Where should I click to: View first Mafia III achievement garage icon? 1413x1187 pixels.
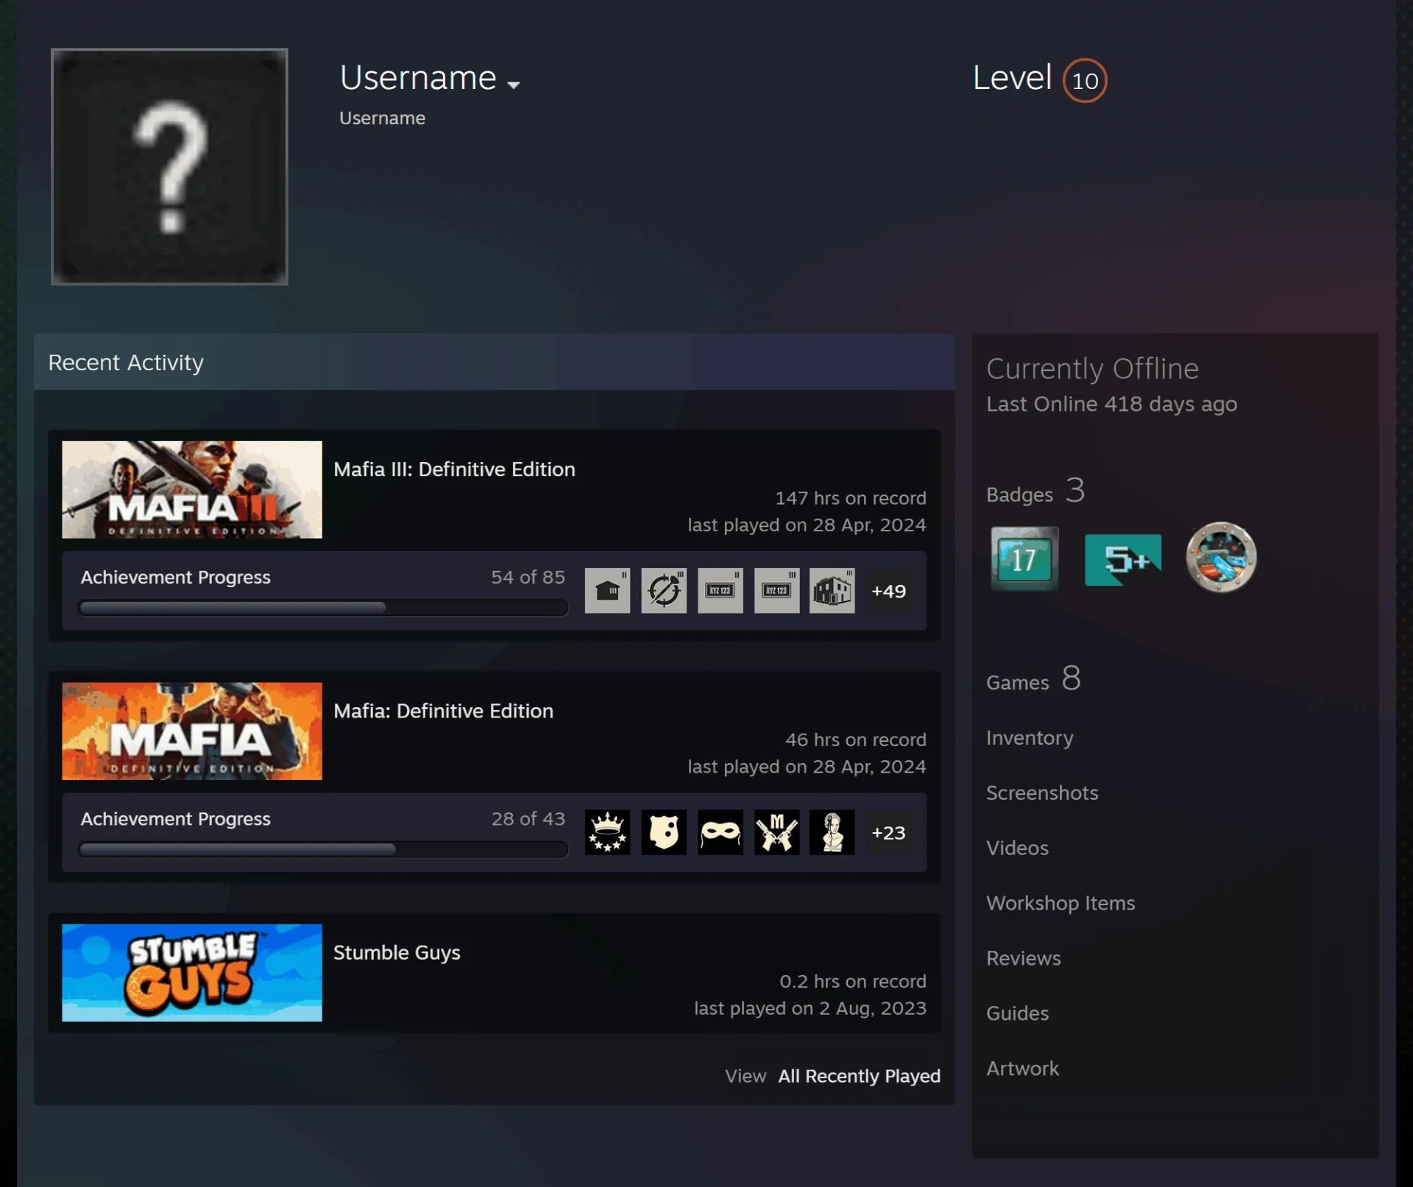(607, 590)
